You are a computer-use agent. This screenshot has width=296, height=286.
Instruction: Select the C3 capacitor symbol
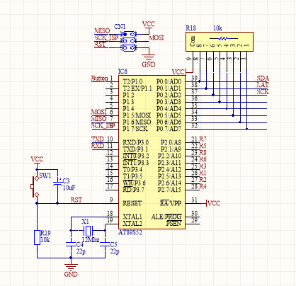(x=57, y=183)
